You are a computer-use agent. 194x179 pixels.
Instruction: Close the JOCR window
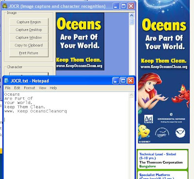click(x=131, y=6)
